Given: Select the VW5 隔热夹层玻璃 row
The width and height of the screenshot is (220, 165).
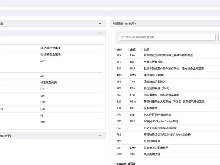Looking at the screenshot, I should pyautogui.click(x=166, y=155).
